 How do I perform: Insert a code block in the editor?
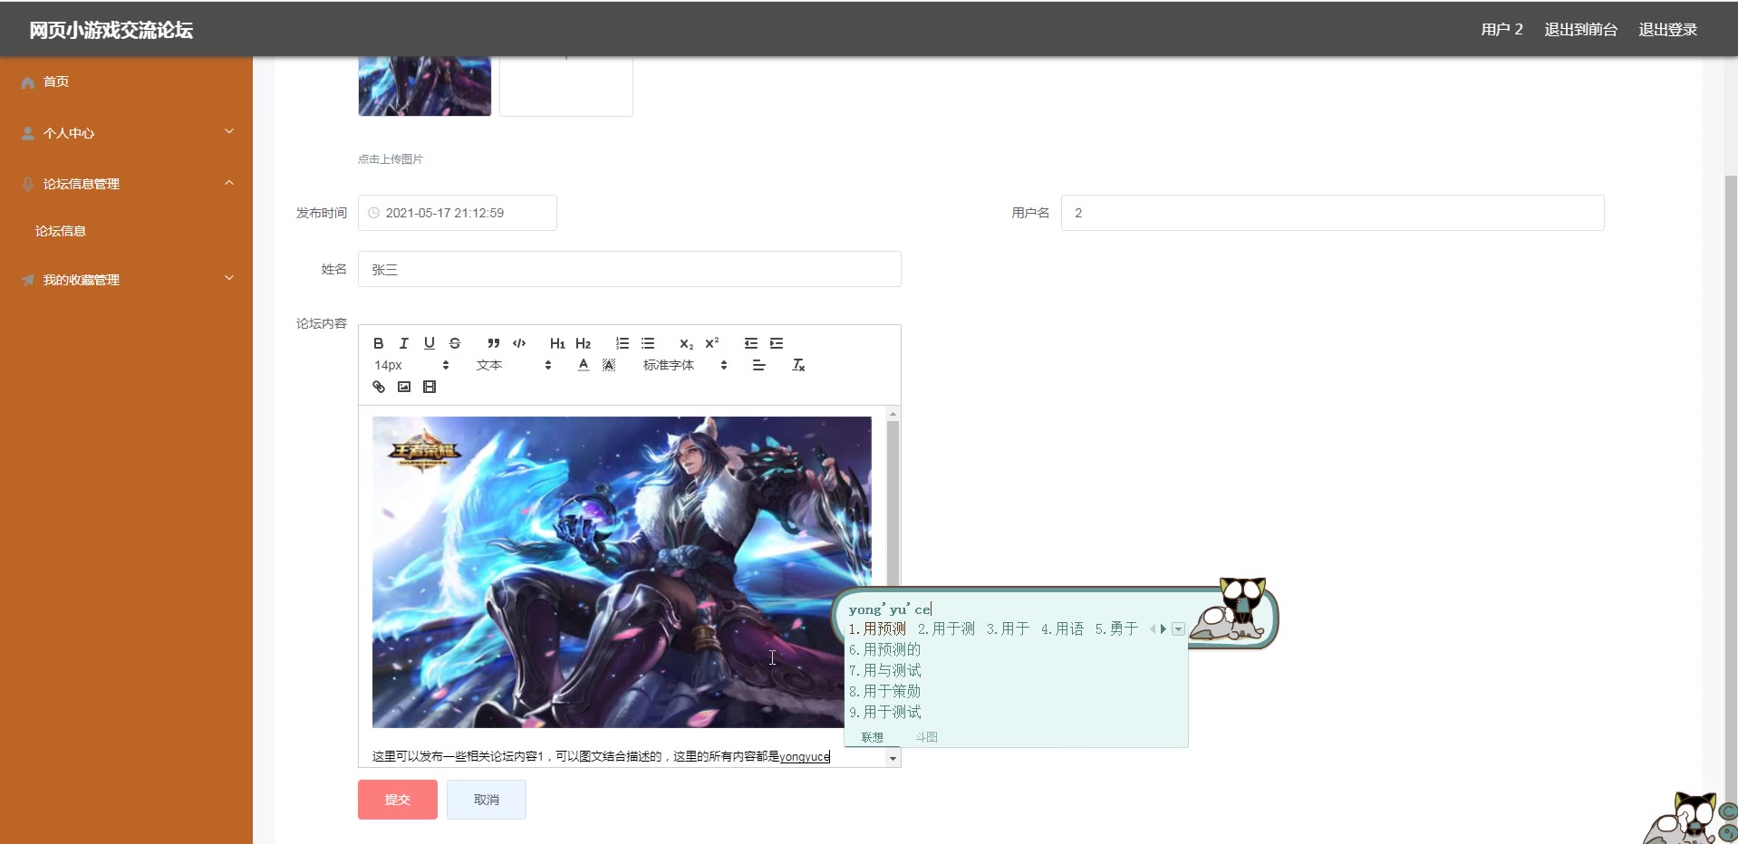pyautogui.click(x=519, y=343)
